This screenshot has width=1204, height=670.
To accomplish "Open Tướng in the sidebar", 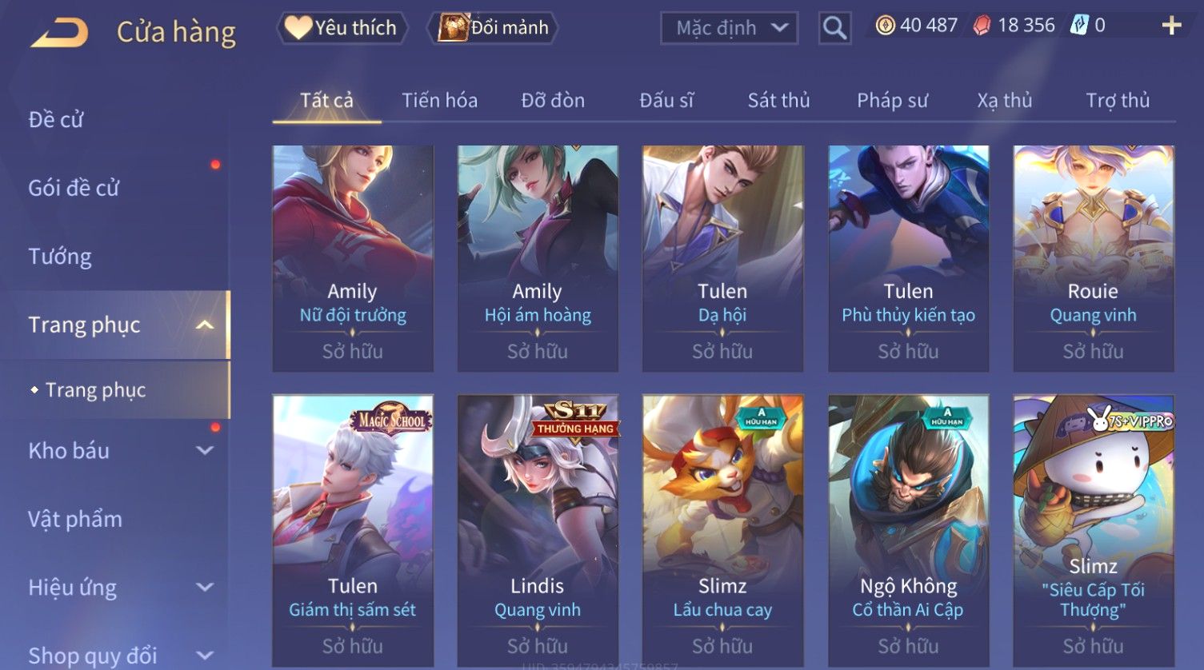I will click(x=60, y=257).
